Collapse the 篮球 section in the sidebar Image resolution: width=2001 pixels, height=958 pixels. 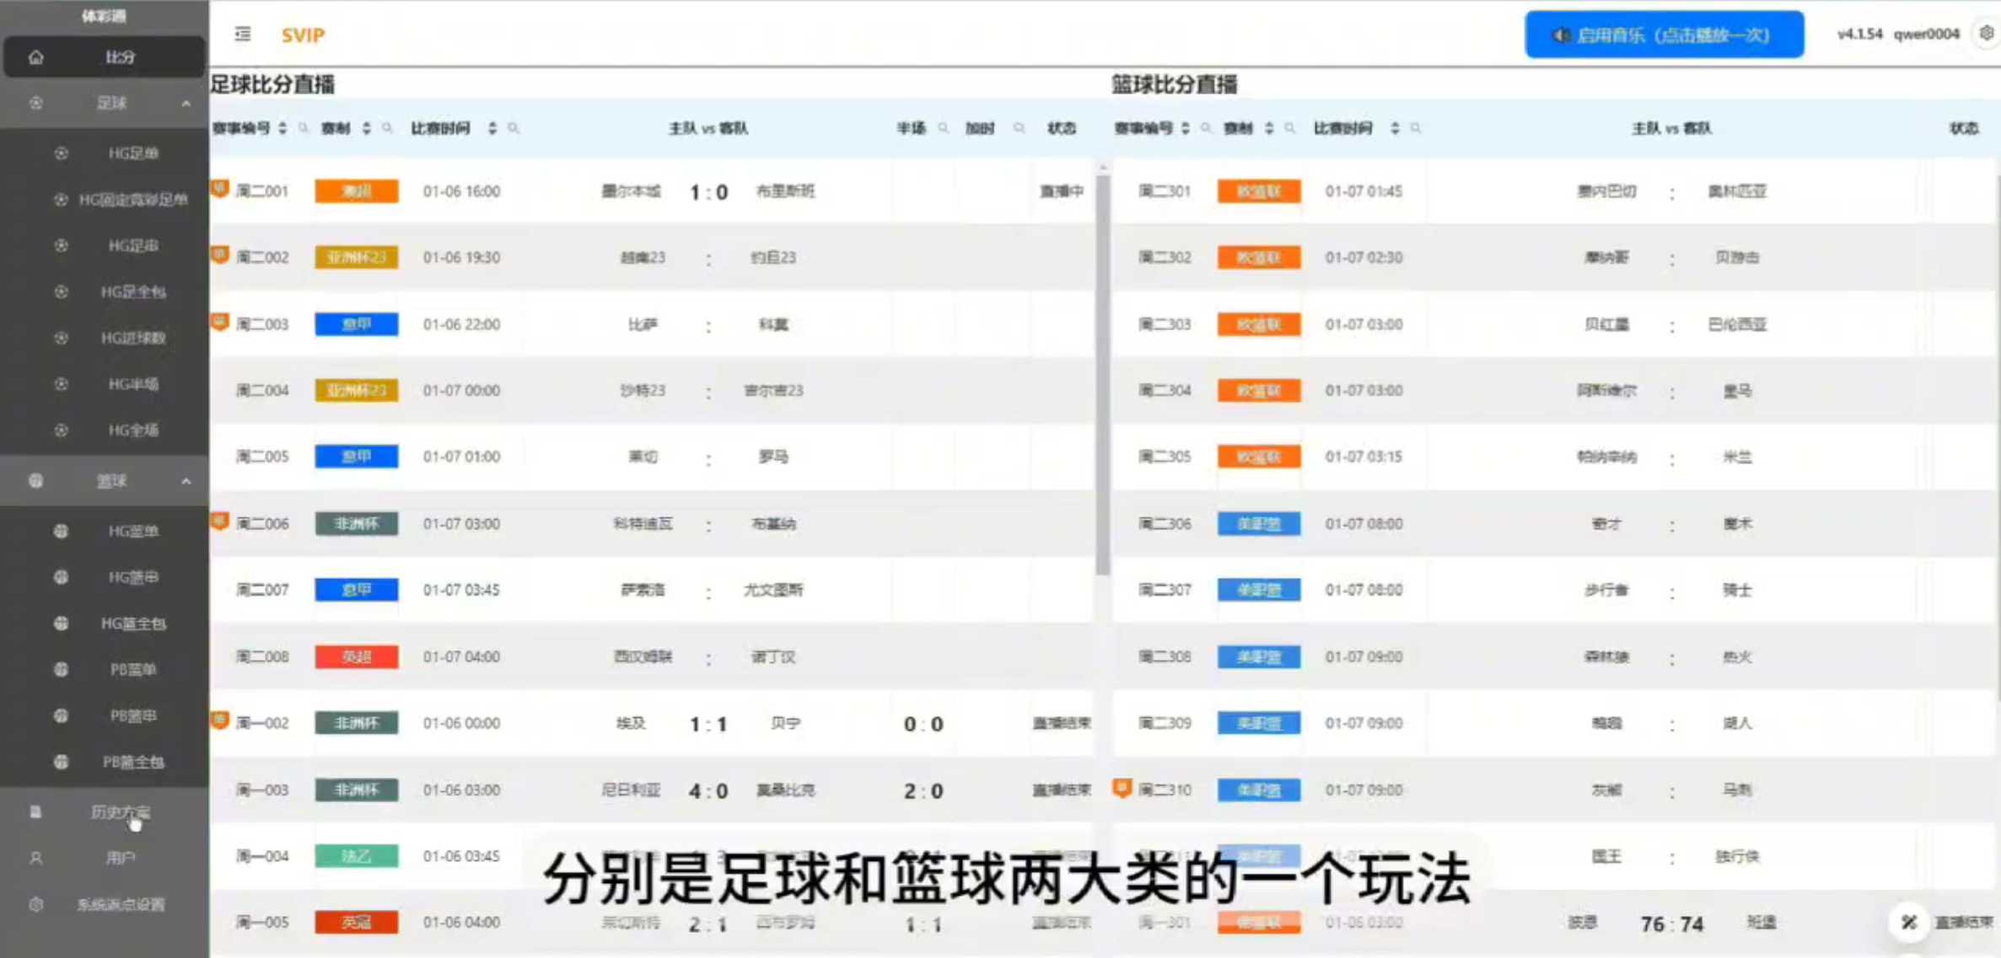pyautogui.click(x=186, y=481)
